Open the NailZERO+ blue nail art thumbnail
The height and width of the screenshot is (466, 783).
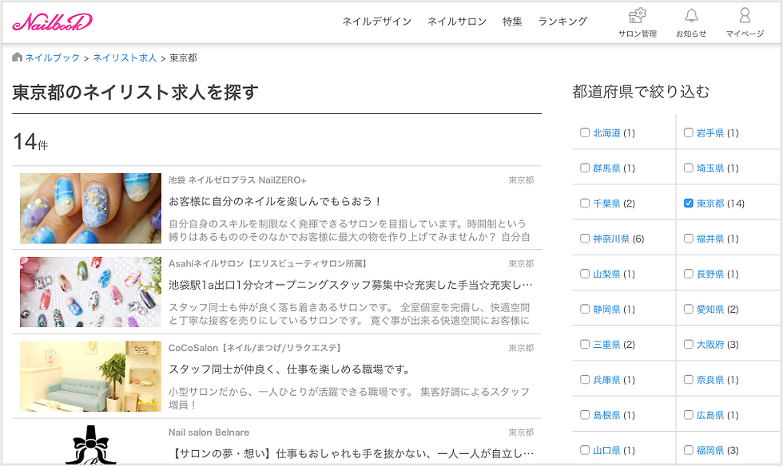click(x=90, y=208)
